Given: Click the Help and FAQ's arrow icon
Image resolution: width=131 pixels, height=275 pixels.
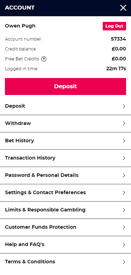Looking at the screenshot, I should [x=124, y=245].
